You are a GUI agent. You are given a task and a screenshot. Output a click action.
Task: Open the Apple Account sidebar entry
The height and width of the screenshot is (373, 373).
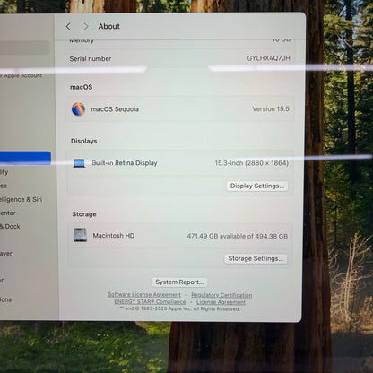21,75
